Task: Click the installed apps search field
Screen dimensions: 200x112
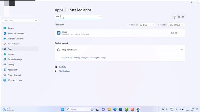Action: point(78,16)
